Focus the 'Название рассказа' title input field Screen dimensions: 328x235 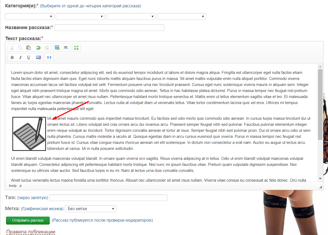click(x=109, y=28)
